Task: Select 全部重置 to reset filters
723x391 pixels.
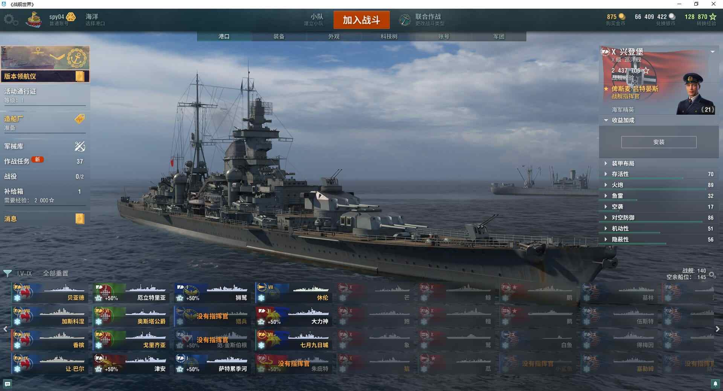Action: point(56,273)
